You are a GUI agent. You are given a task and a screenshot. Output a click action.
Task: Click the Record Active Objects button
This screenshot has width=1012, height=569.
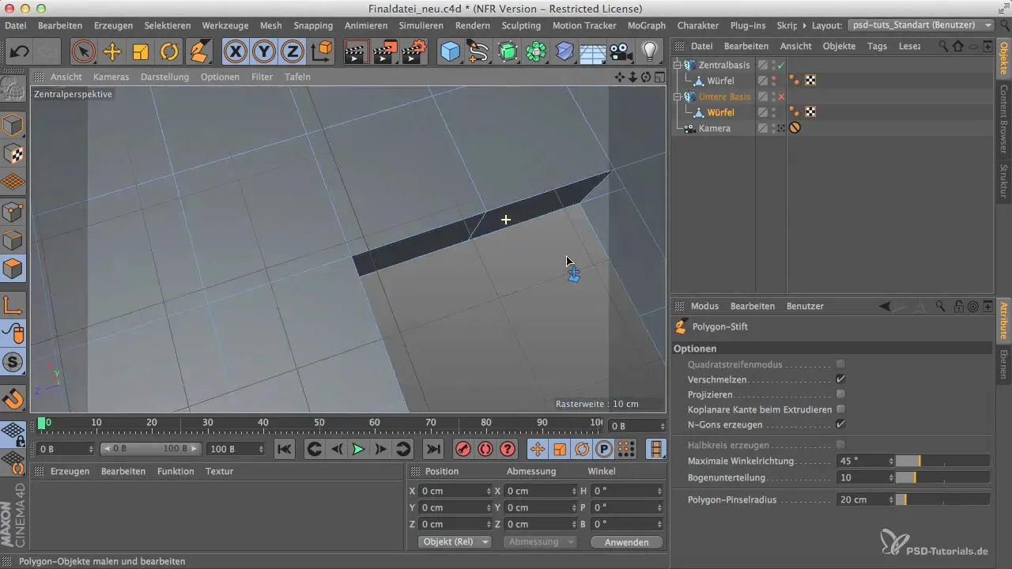463,449
